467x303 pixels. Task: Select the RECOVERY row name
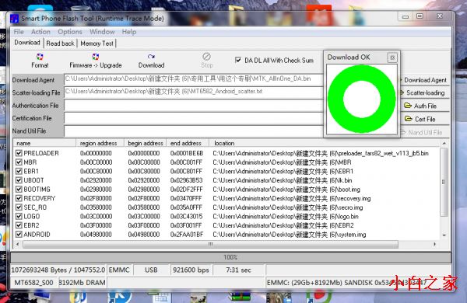(40, 198)
